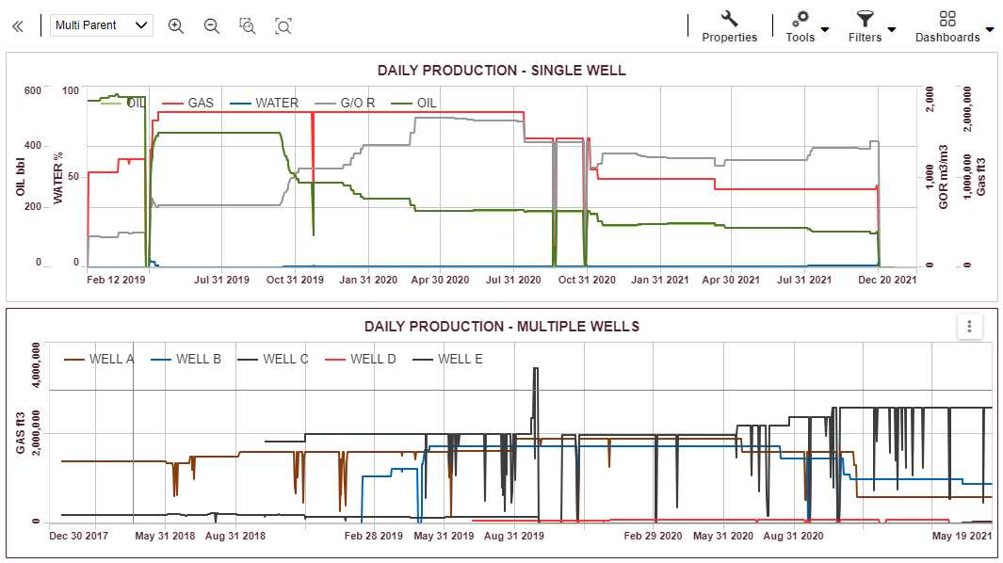
Task: Click the zoom-to-fit icon
Action: coord(283,26)
